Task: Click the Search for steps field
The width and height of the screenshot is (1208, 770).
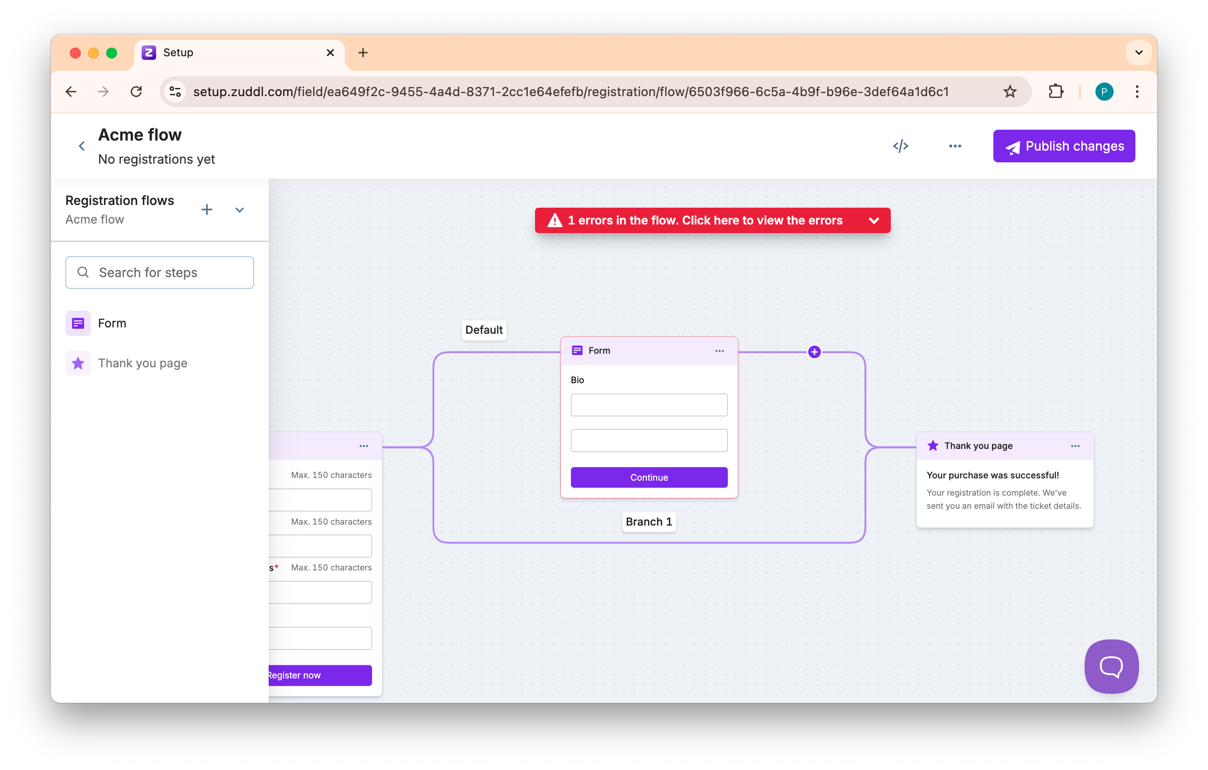Action: [x=160, y=272]
